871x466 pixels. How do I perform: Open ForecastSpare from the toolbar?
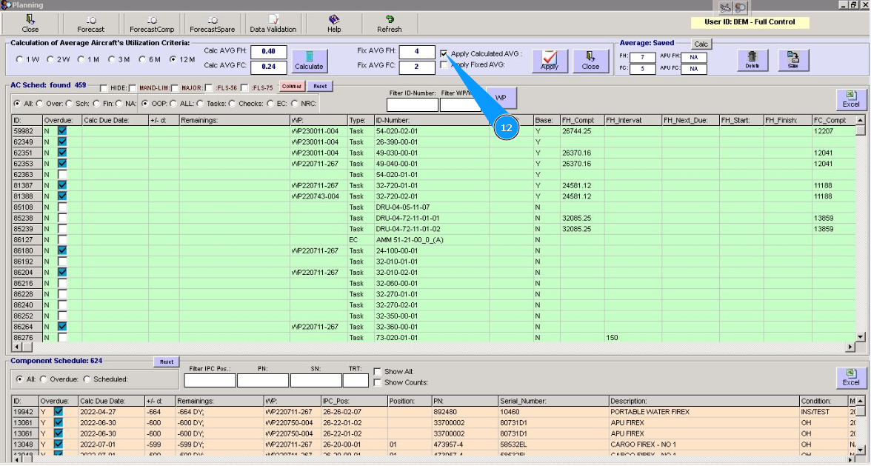click(213, 24)
